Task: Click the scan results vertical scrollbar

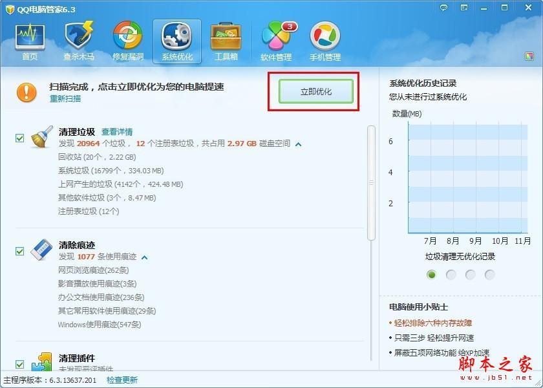Action: [x=371, y=182]
